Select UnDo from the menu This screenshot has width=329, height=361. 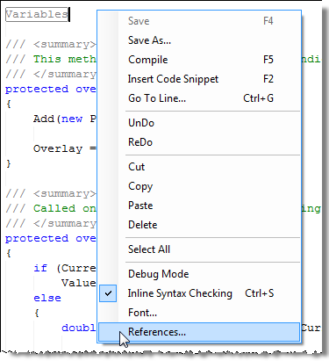coord(199,123)
